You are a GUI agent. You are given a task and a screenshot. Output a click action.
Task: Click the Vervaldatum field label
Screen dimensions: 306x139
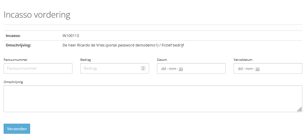pos(243,60)
